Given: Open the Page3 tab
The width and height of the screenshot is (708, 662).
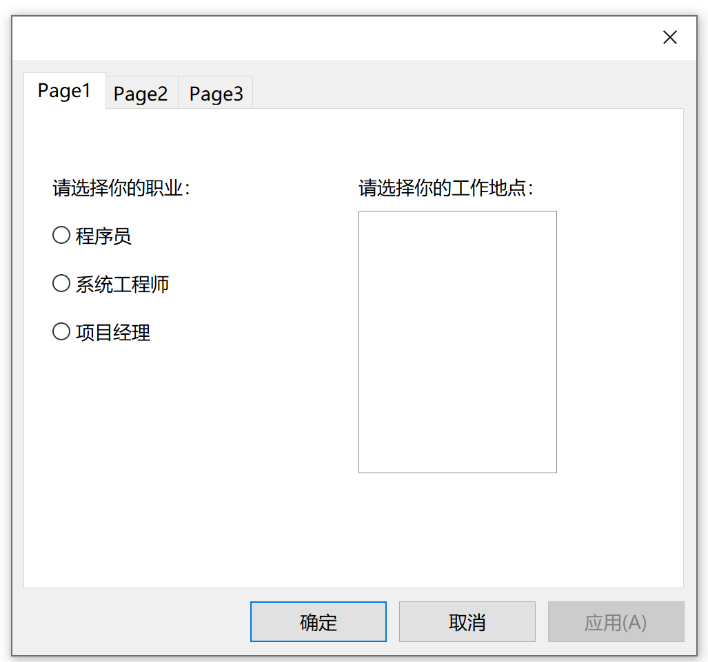Looking at the screenshot, I should point(215,92).
